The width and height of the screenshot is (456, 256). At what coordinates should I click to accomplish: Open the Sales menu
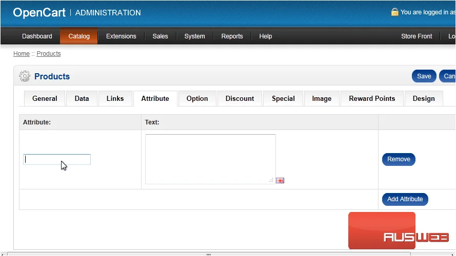160,36
